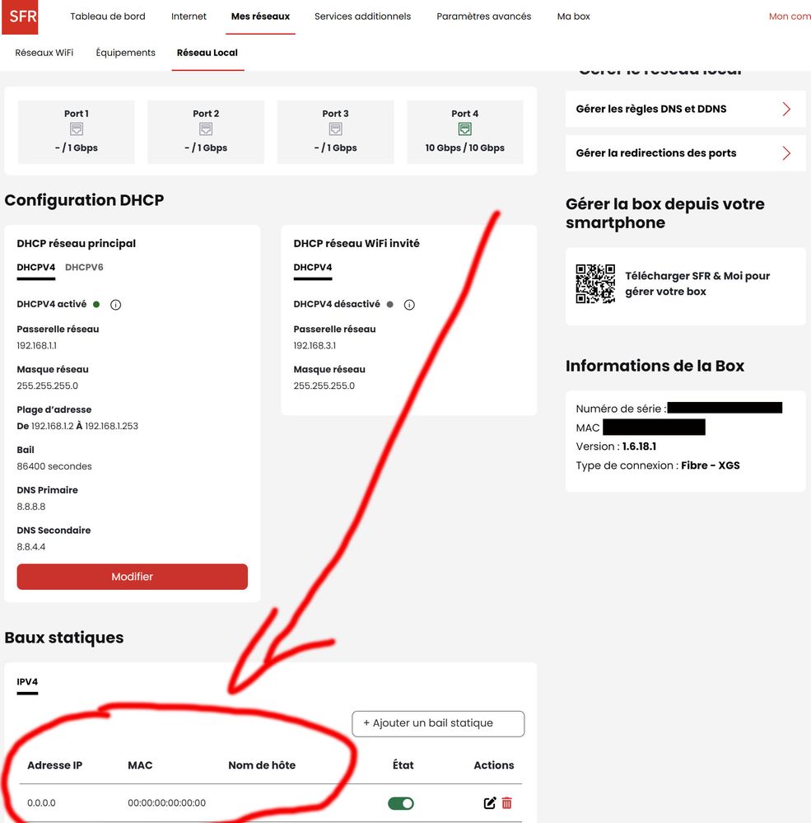Click Ajouter un bail statique button
The width and height of the screenshot is (811, 823).
click(x=438, y=723)
